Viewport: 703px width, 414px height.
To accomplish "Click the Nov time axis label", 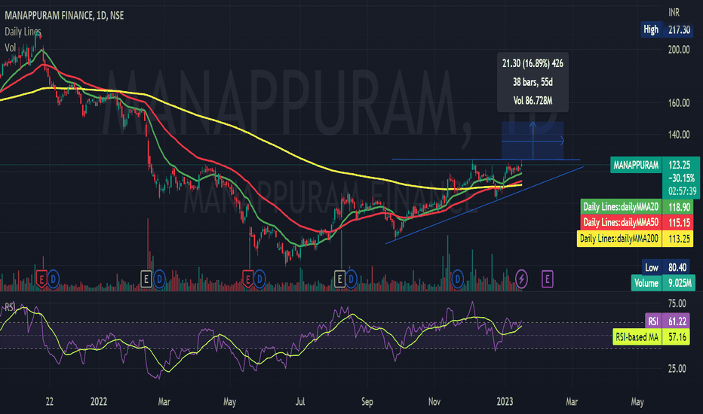I will click(x=434, y=401).
